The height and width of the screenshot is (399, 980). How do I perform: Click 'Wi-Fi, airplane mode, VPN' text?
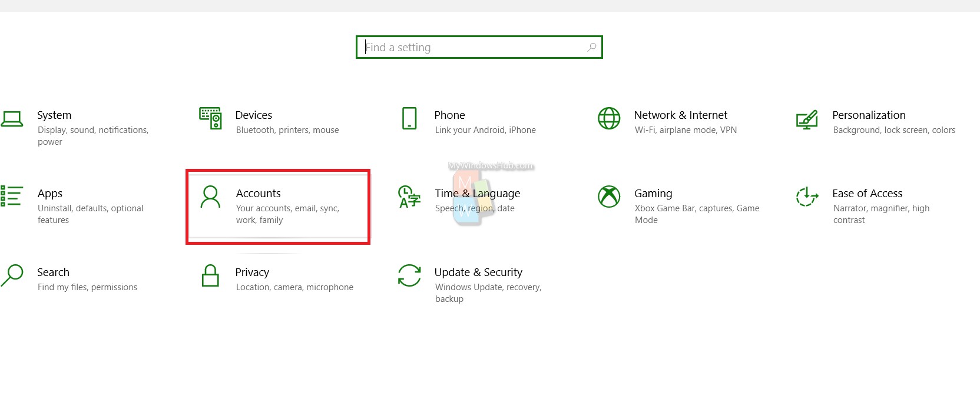686,130
